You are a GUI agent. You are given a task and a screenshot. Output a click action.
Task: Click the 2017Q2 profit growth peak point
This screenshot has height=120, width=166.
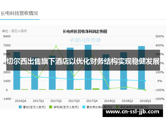(x=56, y=46)
